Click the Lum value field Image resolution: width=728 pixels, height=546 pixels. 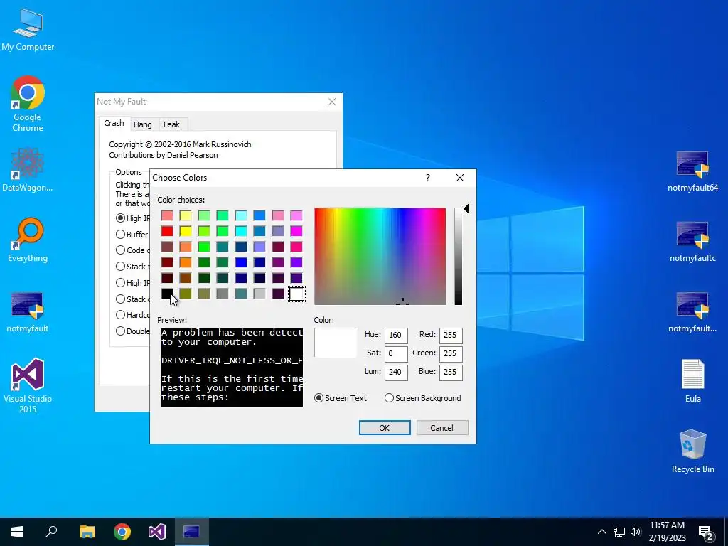[x=396, y=372]
